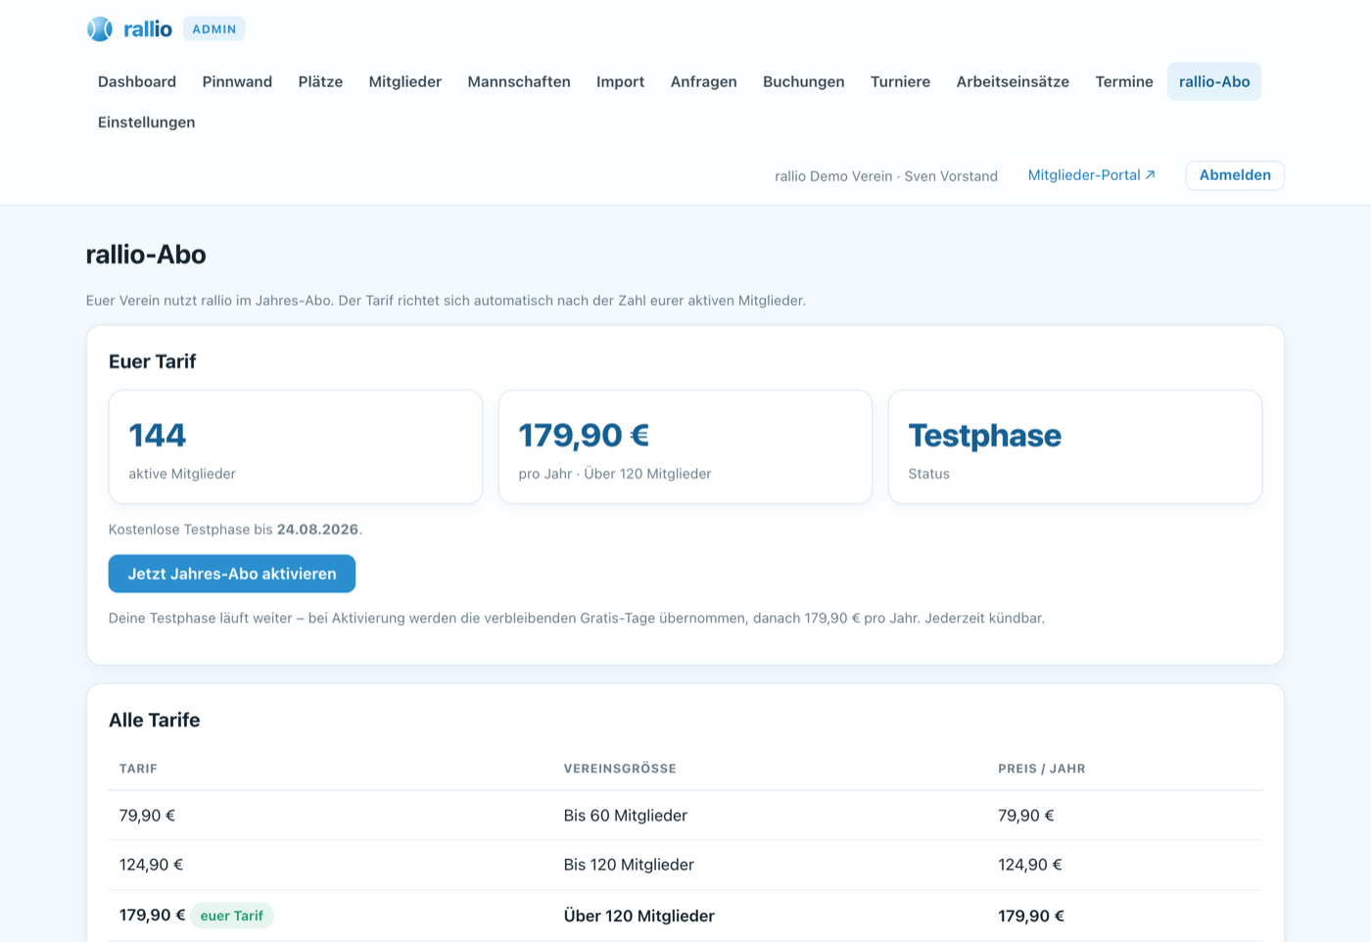The width and height of the screenshot is (1371, 942).
Task: Click the PREIS / JAHR column header
Action: pyautogui.click(x=1042, y=769)
